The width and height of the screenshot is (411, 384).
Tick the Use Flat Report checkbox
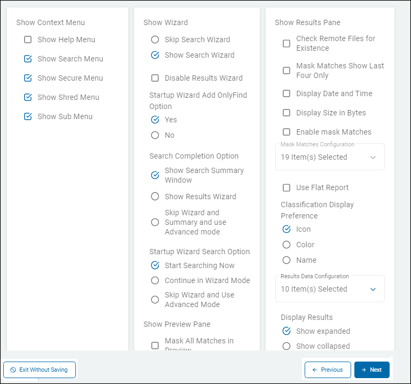pos(286,187)
